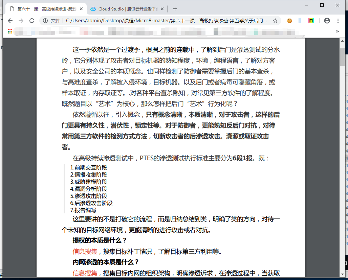Screen dimensions: 348x280
Task: Open the colorful square extension icon
Action: click(311, 21)
